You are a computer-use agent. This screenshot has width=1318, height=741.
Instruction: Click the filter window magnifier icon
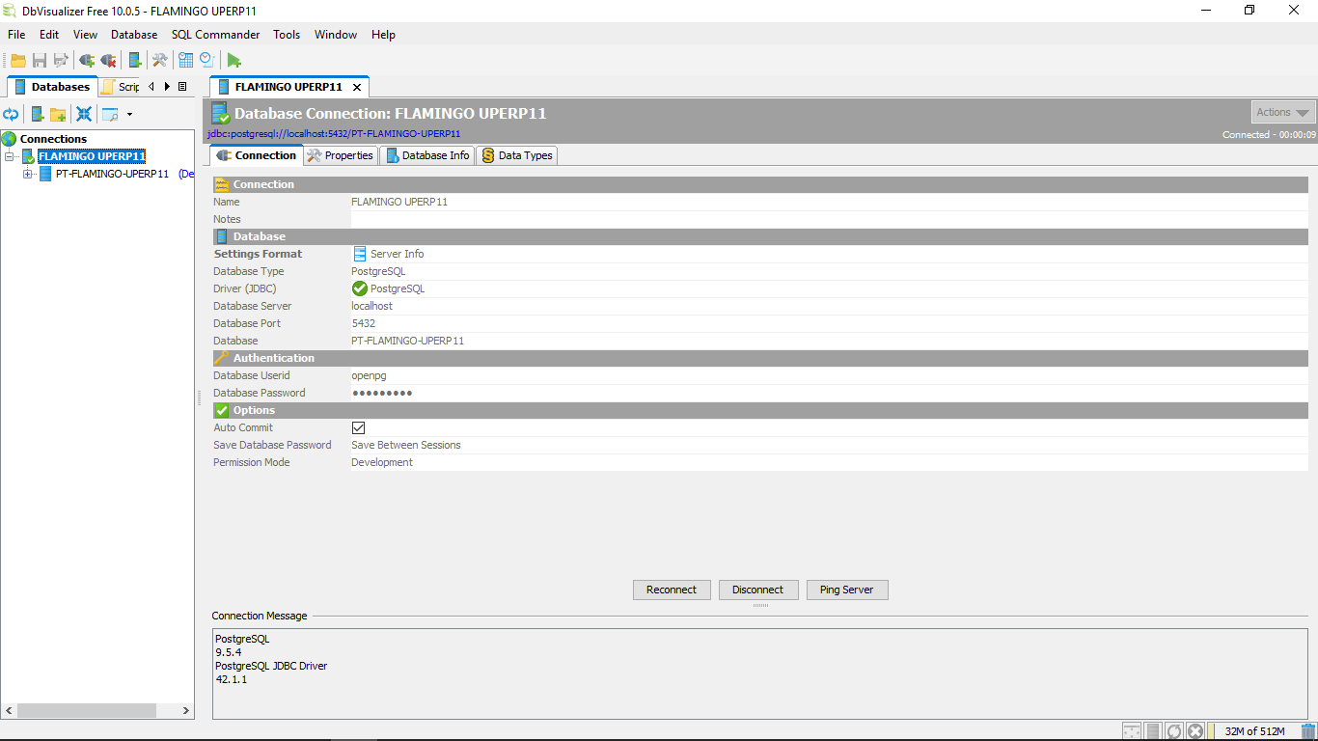110,114
